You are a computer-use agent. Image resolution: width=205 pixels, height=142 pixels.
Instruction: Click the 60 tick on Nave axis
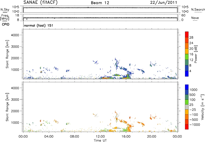183,15
